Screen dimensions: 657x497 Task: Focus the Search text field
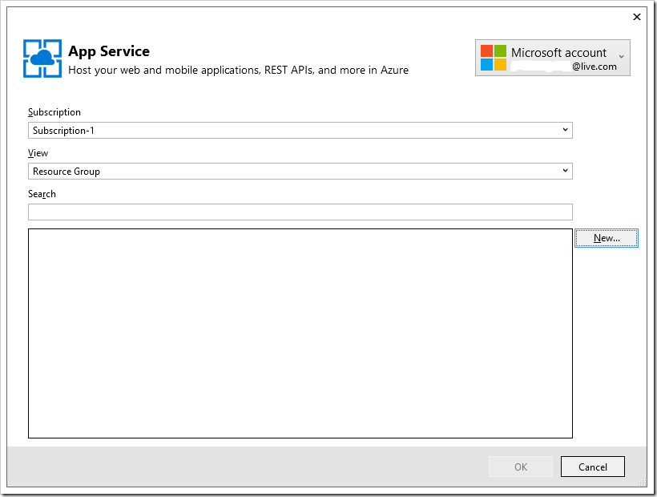click(x=300, y=212)
